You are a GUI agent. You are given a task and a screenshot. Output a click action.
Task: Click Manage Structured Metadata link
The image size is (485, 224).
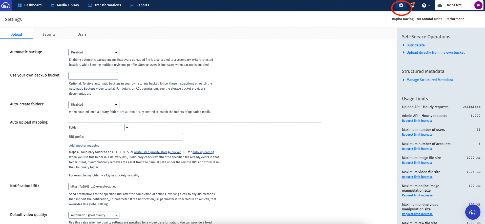click(x=429, y=80)
